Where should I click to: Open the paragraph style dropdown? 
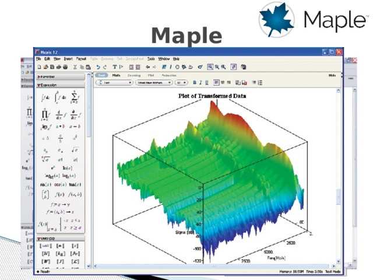tap(114, 83)
